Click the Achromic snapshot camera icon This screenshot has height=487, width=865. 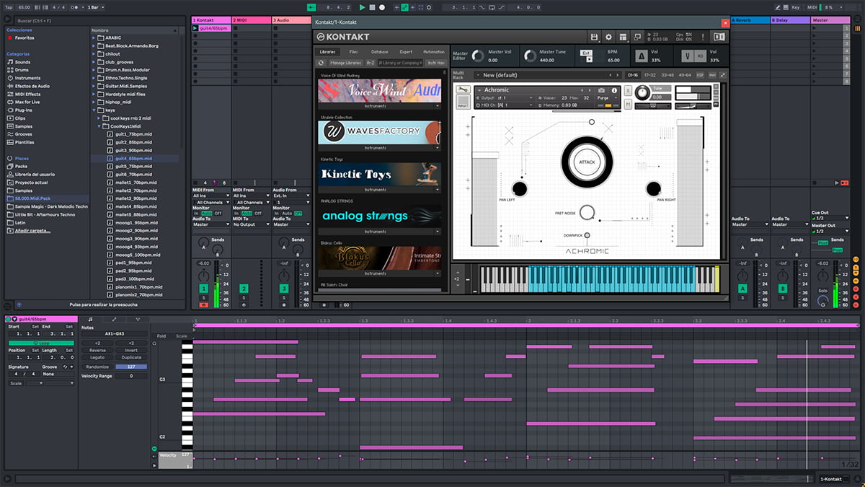pyautogui.click(x=602, y=90)
